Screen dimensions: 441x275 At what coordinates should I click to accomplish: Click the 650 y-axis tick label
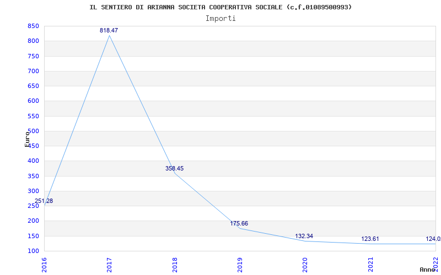33,86
